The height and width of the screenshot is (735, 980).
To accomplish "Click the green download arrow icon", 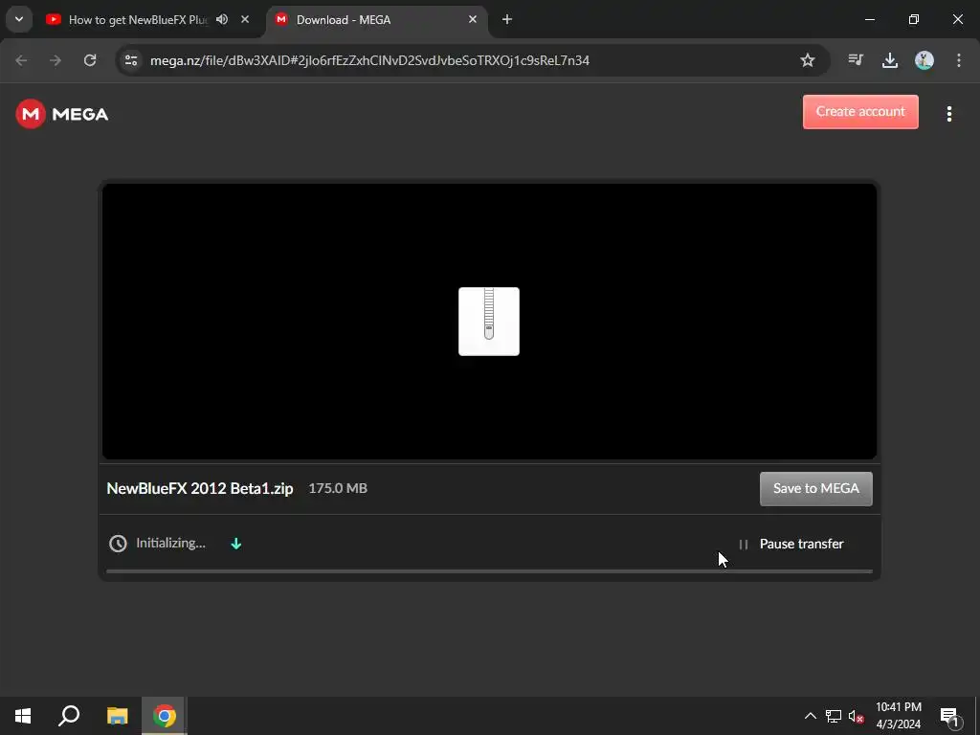I will click(x=236, y=544).
